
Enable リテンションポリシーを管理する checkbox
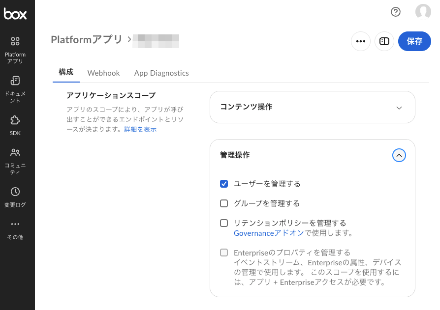pyautogui.click(x=224, y=223)
